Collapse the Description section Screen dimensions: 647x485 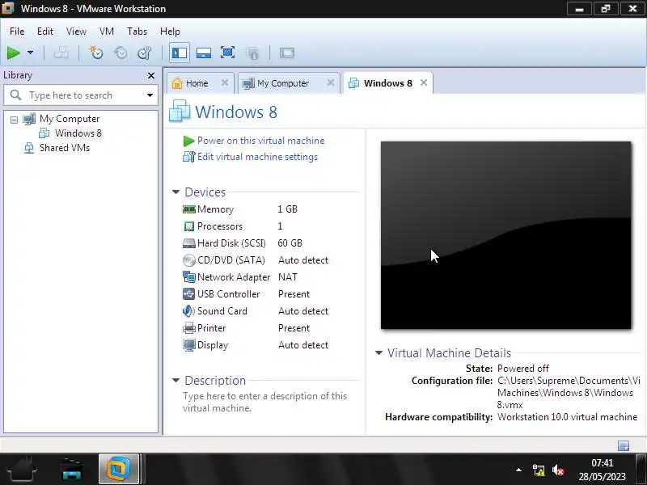[175, 380]
